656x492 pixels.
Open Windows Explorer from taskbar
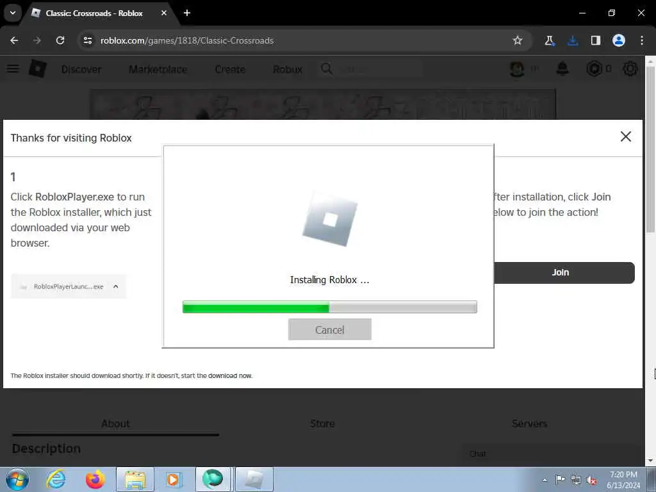[135, 479]
